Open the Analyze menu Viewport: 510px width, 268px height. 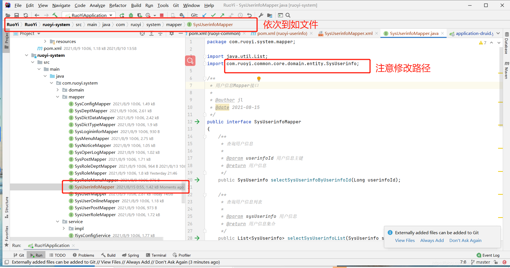(x=97, y=5)
